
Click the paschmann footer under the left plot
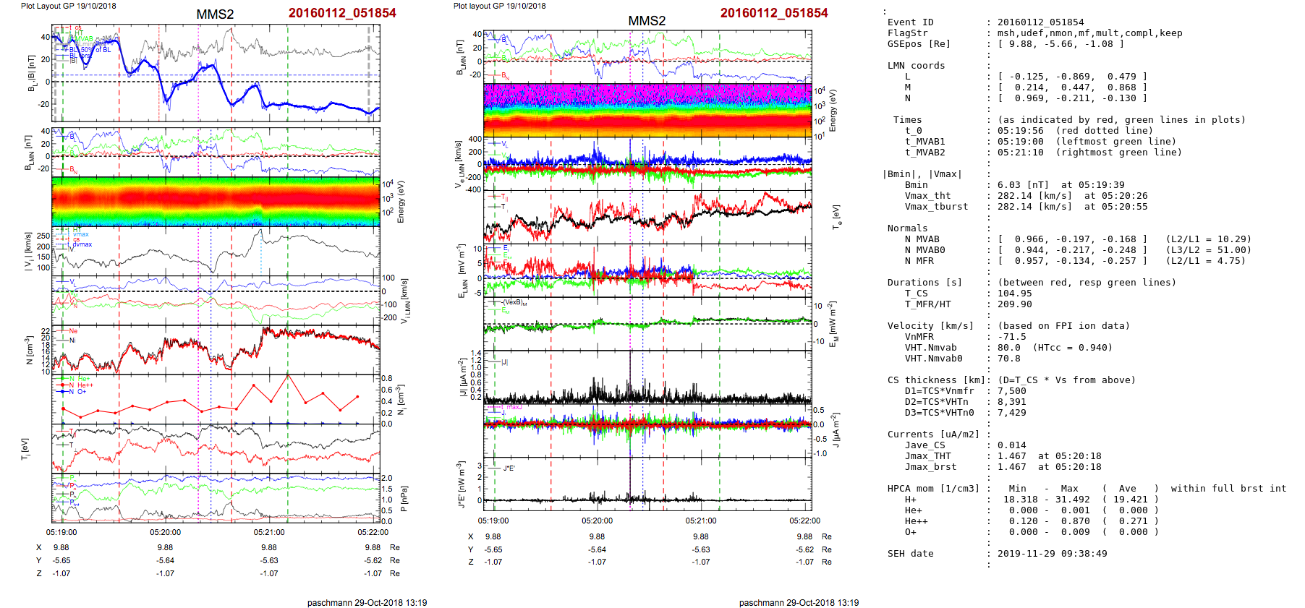367,602
